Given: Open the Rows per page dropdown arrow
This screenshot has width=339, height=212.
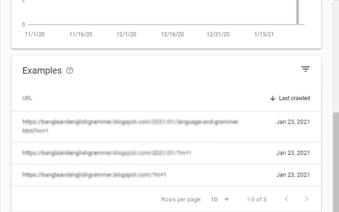Looking at the screenshot, I should click(x=226, y=200).
